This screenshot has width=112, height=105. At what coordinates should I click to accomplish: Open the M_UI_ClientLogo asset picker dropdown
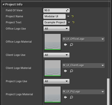(84, 65)
